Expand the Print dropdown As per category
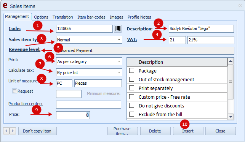 point(119,62)
